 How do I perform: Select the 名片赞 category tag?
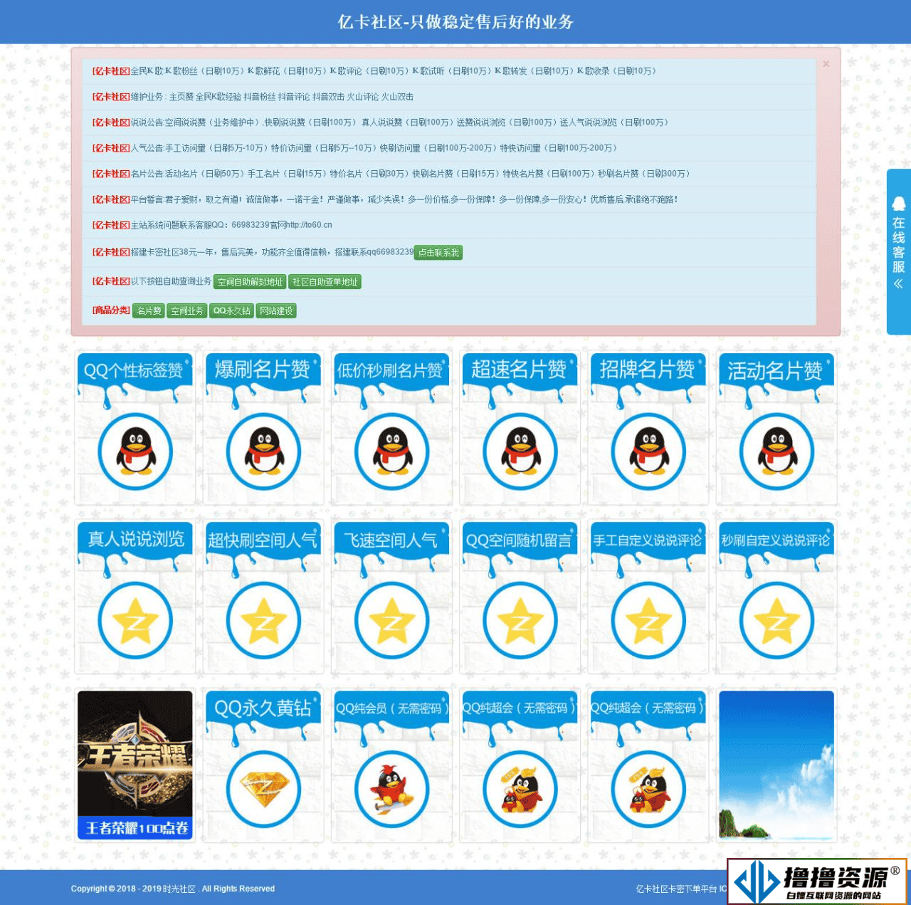point(149,311)
